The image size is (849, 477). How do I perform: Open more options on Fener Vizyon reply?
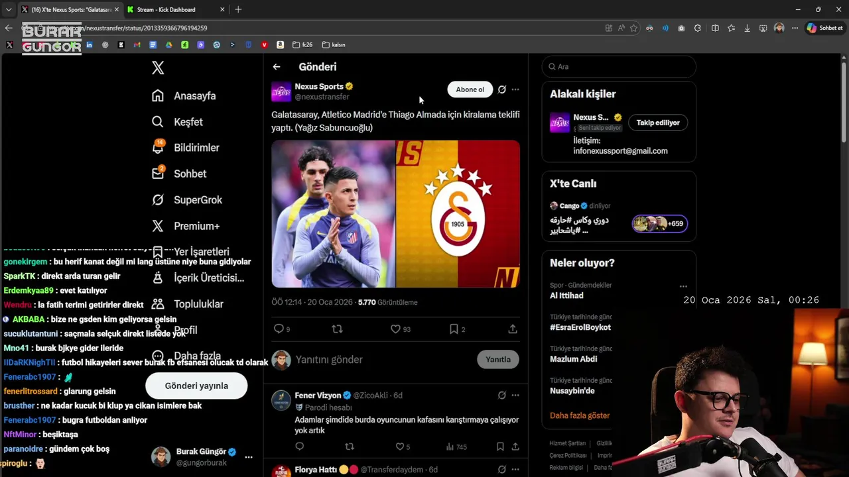[515, 396]
